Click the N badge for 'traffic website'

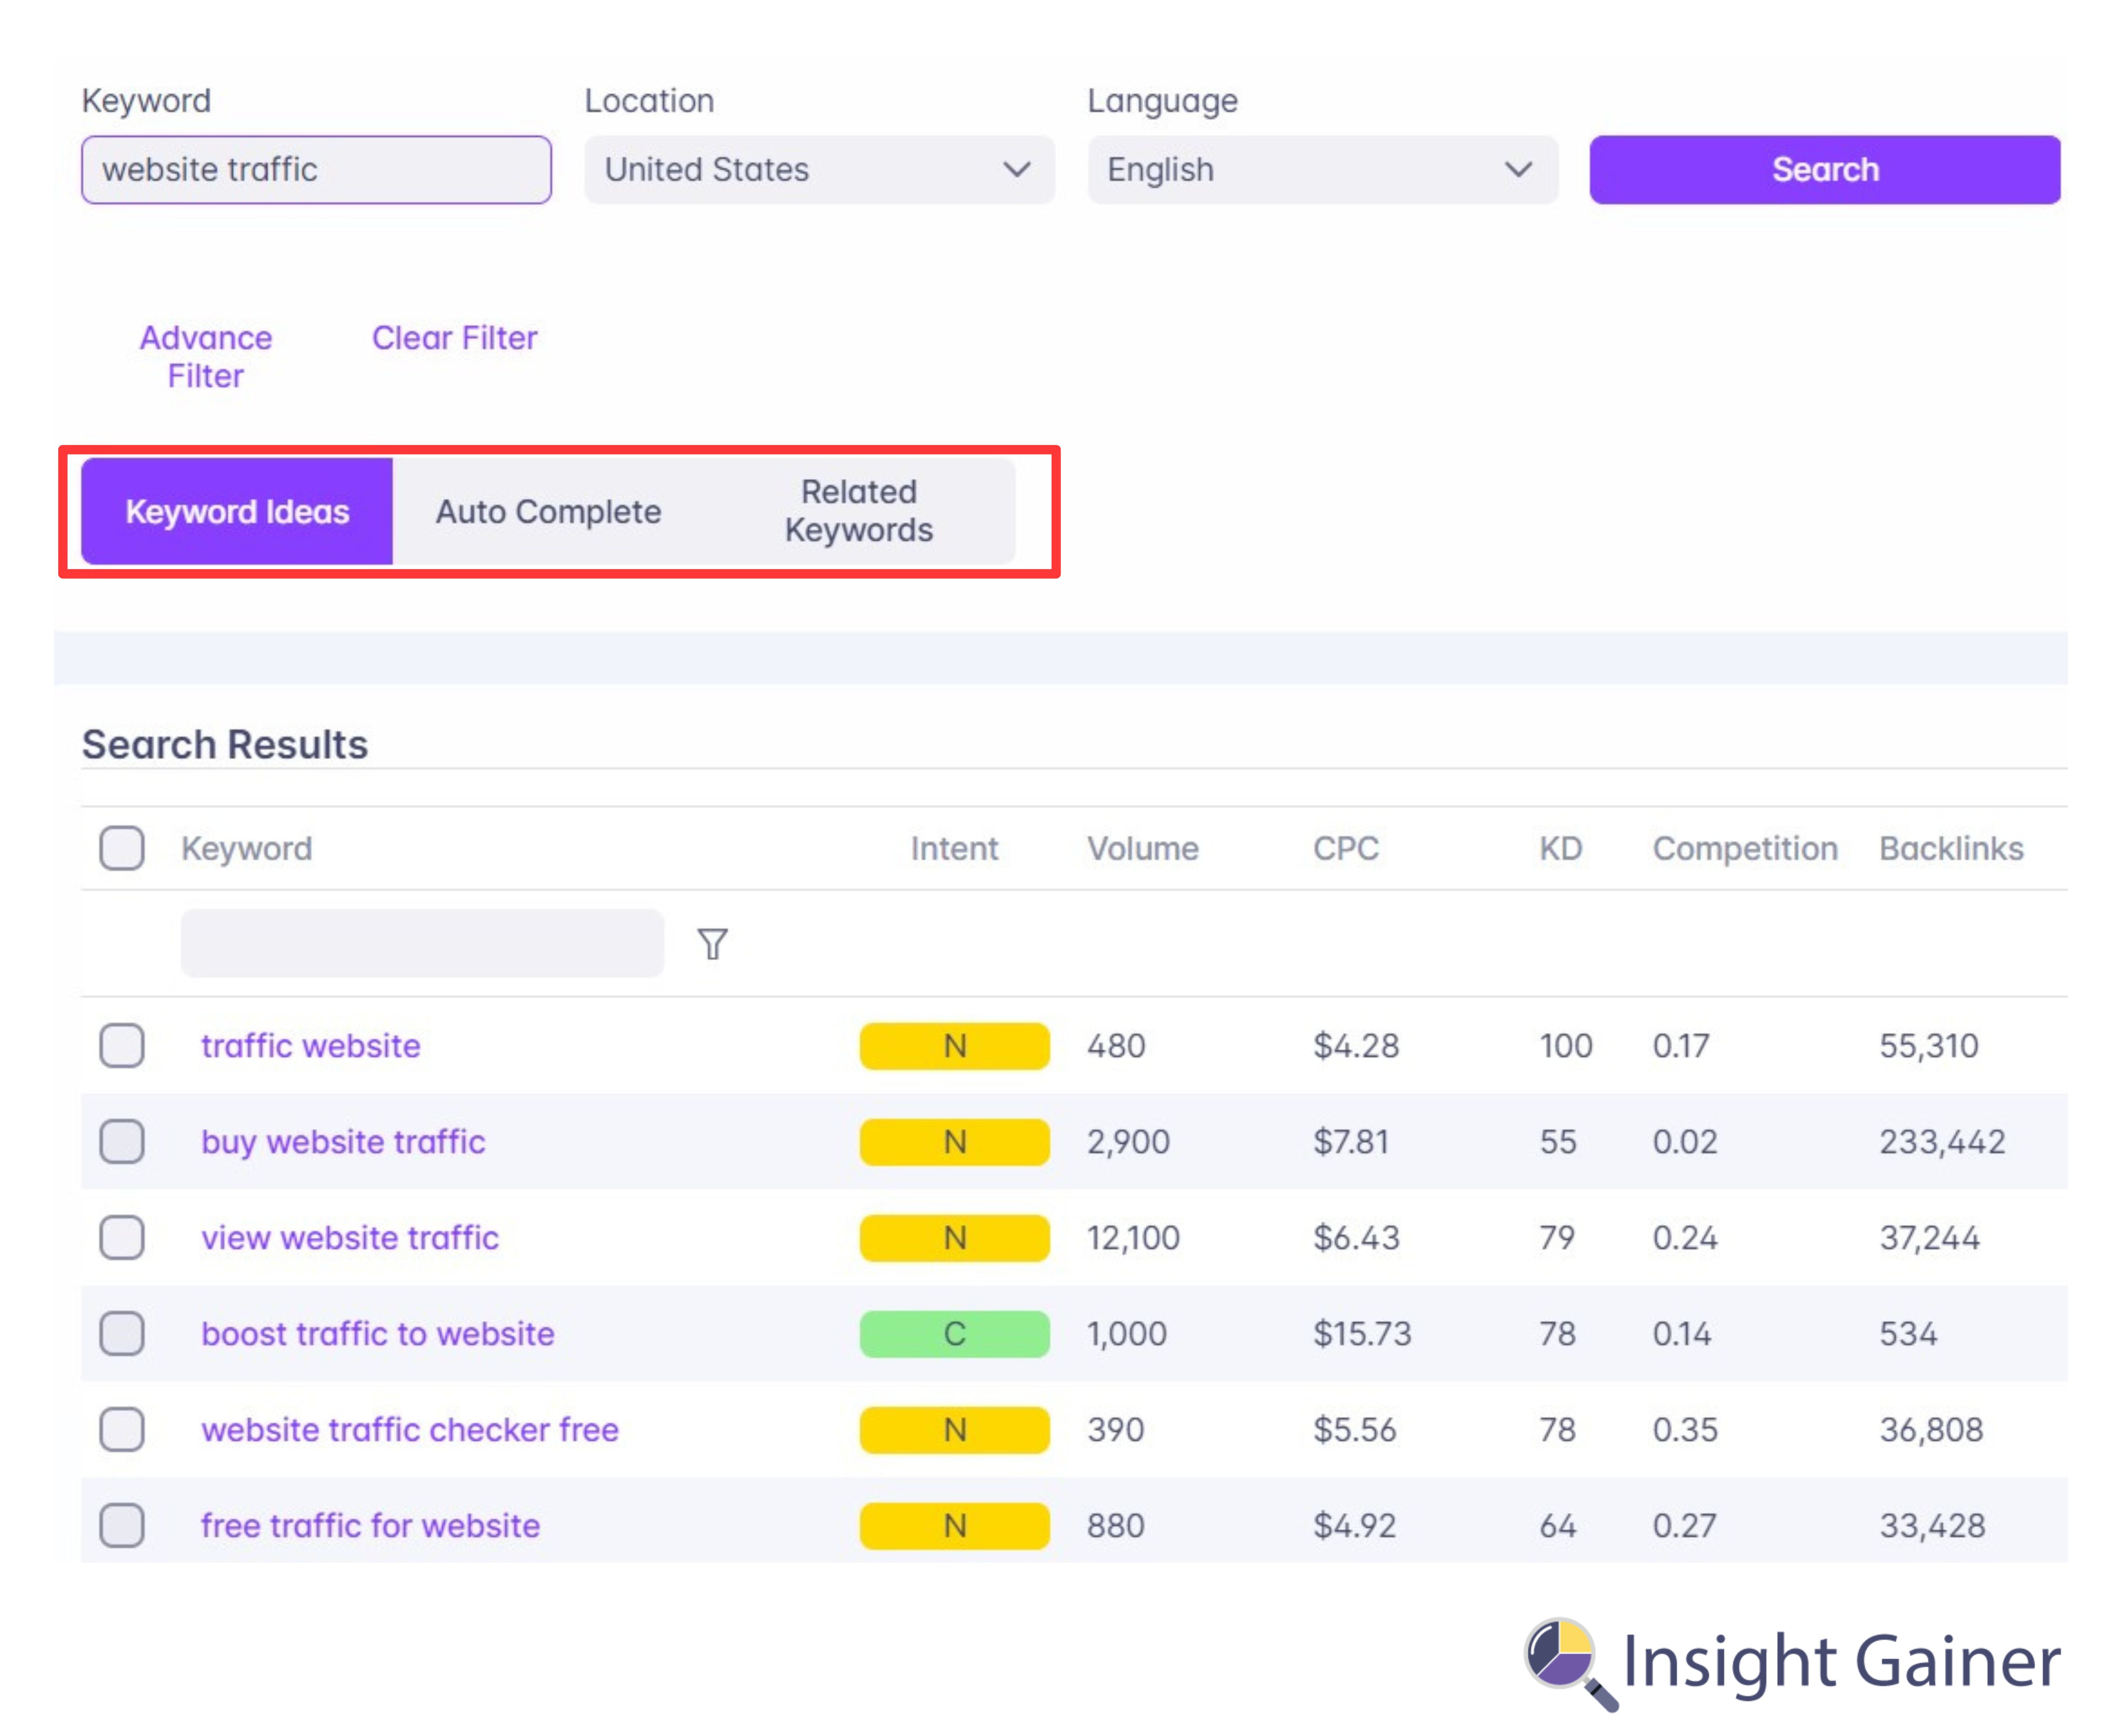[954, 1045]
